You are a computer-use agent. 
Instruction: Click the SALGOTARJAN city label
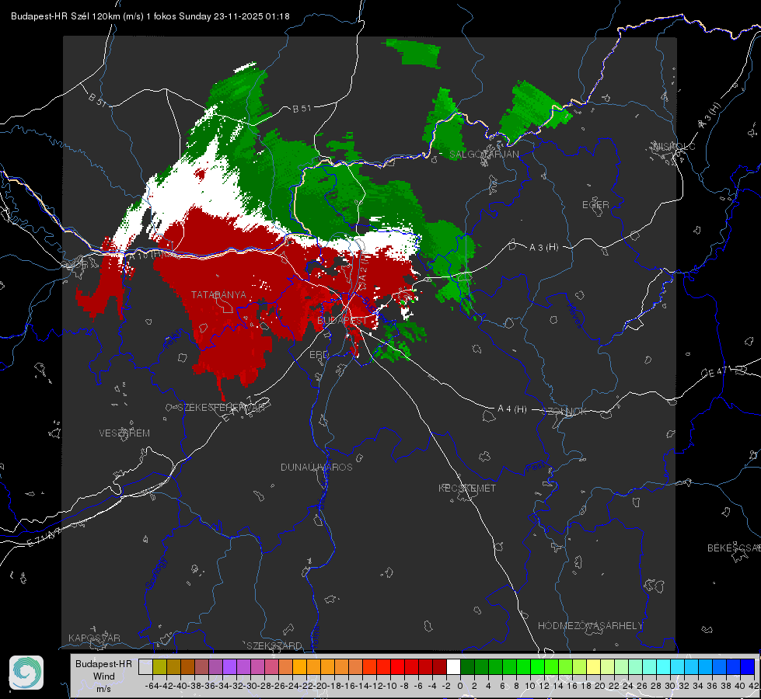[x=483, y=155]
